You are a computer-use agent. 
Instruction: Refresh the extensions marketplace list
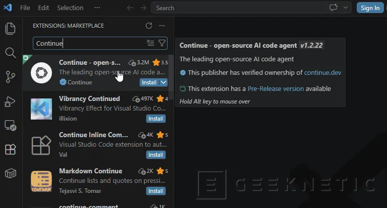click(149, 26)
